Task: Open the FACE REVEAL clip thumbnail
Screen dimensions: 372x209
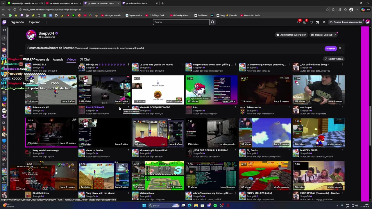Action: click(319, 175)
